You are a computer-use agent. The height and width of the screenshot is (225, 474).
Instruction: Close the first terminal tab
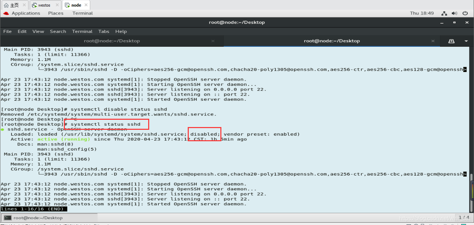point(213,41)
